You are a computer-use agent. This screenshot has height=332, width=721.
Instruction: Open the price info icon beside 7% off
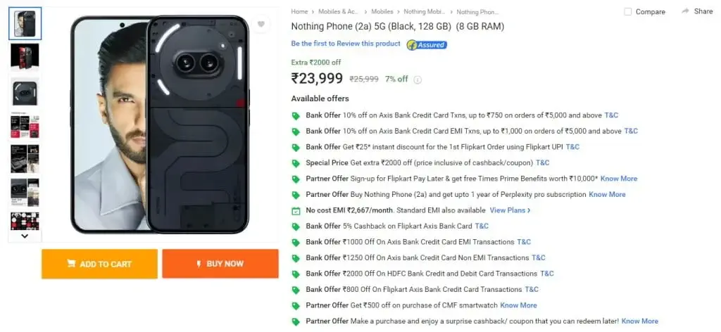(x=417, y=79)
